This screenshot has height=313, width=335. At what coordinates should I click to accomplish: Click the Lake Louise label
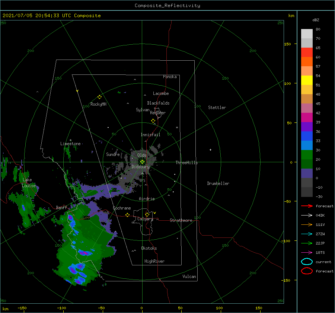[29, 183]
